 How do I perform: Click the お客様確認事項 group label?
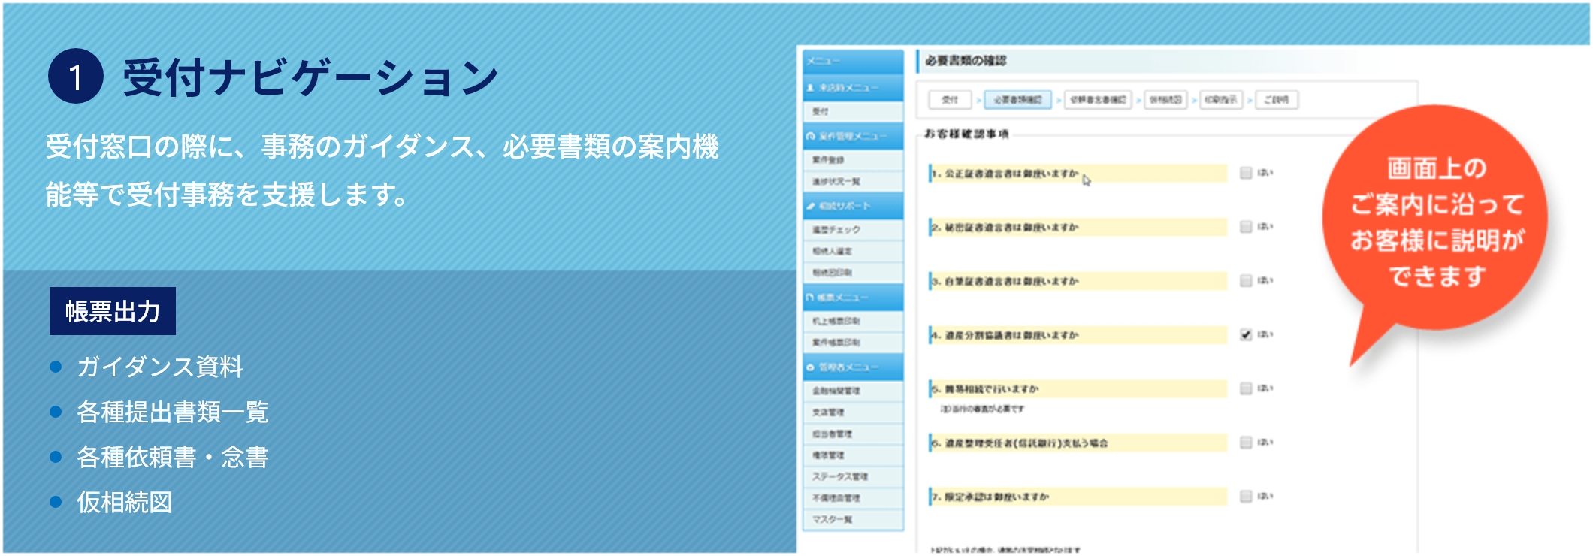[x=966, y=134]
